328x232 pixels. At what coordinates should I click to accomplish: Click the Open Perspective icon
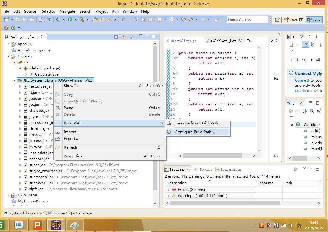[278, 20]
